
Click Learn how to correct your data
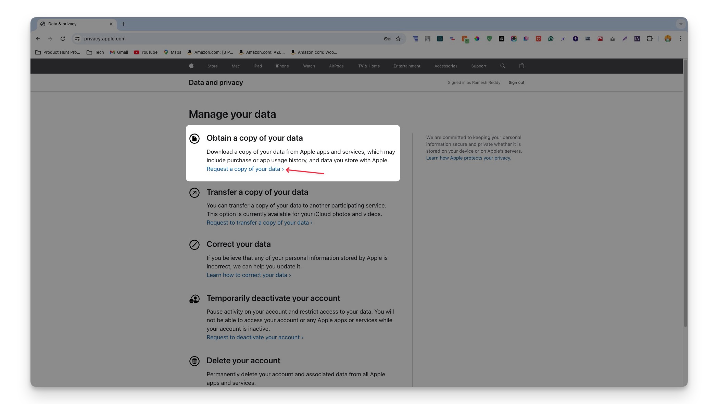coord(249,275)
